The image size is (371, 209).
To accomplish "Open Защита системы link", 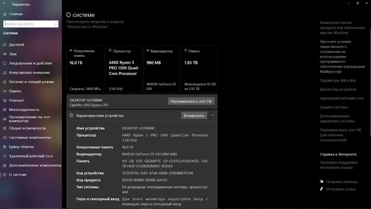I will point(334,107).
